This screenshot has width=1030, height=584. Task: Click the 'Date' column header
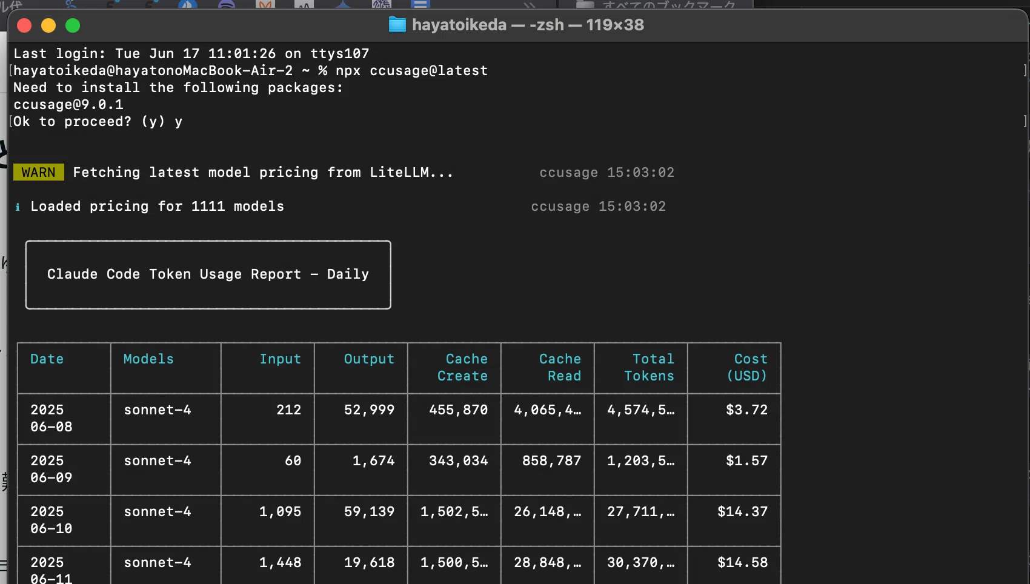click(47, 359)
